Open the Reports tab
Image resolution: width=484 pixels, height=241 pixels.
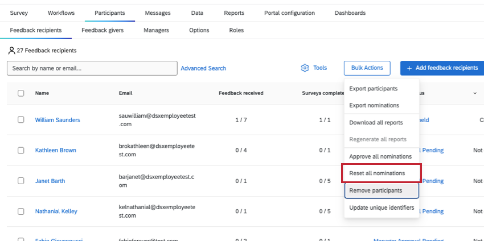(234, 13)
